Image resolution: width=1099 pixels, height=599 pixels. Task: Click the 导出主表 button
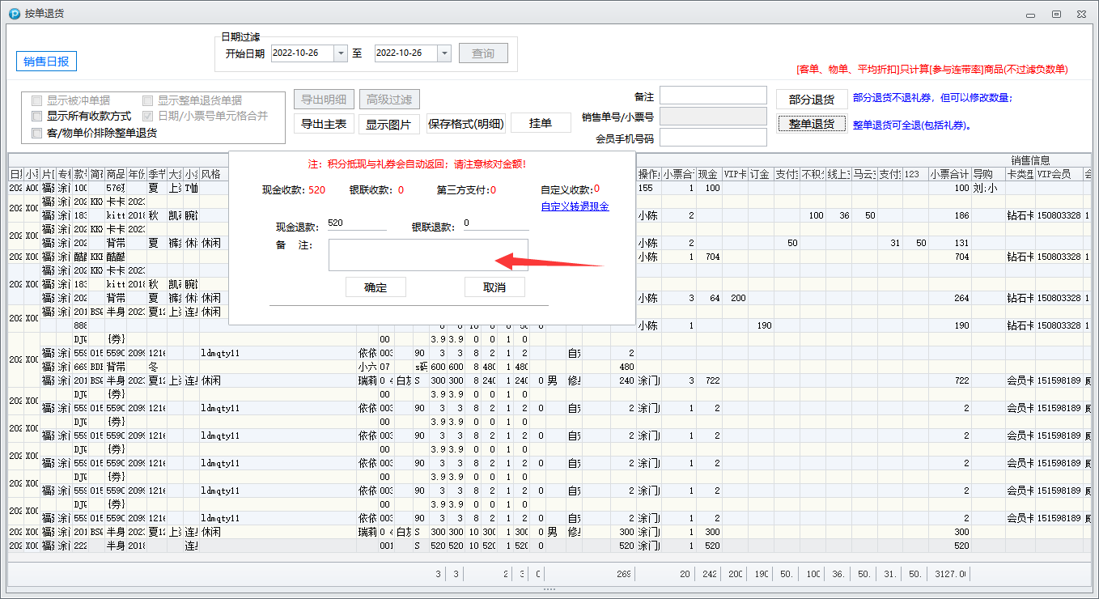[324, 124]
